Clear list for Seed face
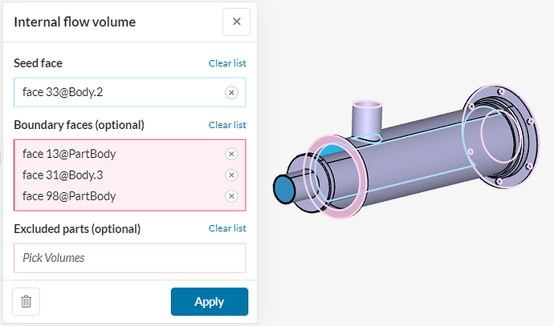554x326 pixels. click(227, 63)
